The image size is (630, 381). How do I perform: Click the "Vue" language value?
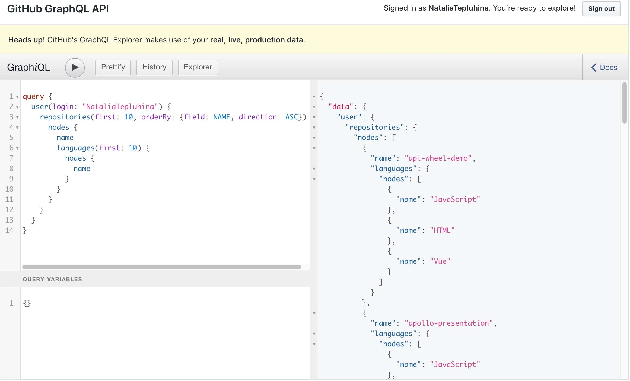[440, 261]
